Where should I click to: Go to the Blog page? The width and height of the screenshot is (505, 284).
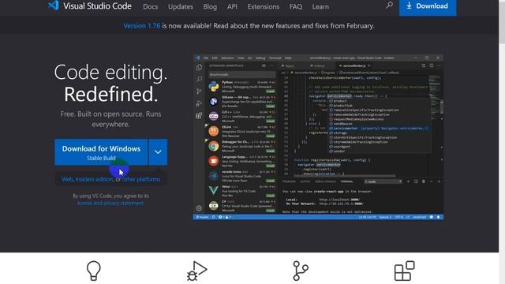[x=210, y=6]
